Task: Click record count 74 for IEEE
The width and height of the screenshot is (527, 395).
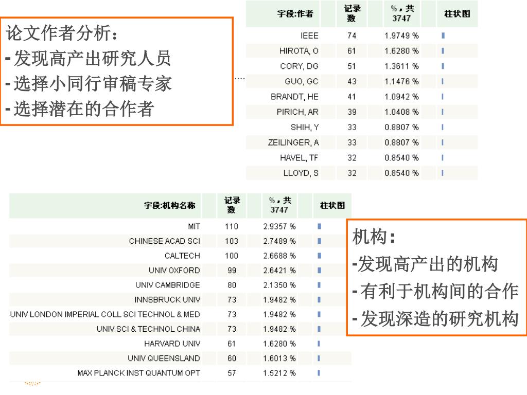Action: tap(352, 35)
